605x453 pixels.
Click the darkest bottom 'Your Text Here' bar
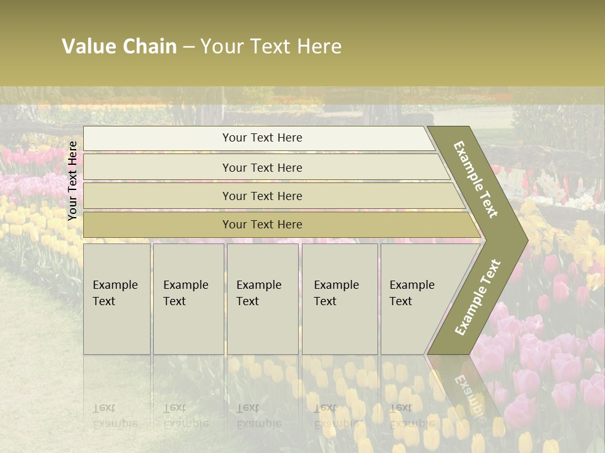262,225
